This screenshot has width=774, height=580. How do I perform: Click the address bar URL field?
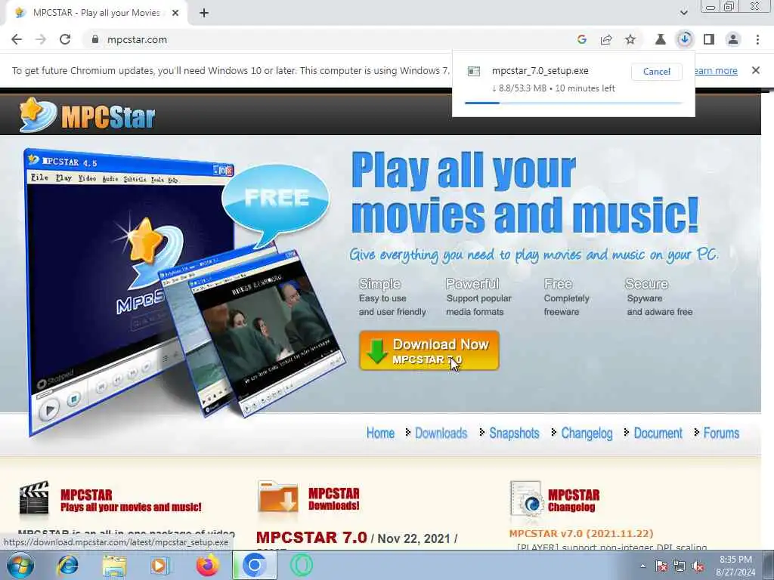pos(326,39)
